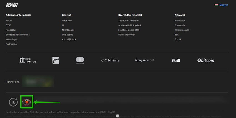Image resolution: width=236 pixels, height=118 pixels.
Task: Open the Promóciók offers link
Action: point(180,20)
